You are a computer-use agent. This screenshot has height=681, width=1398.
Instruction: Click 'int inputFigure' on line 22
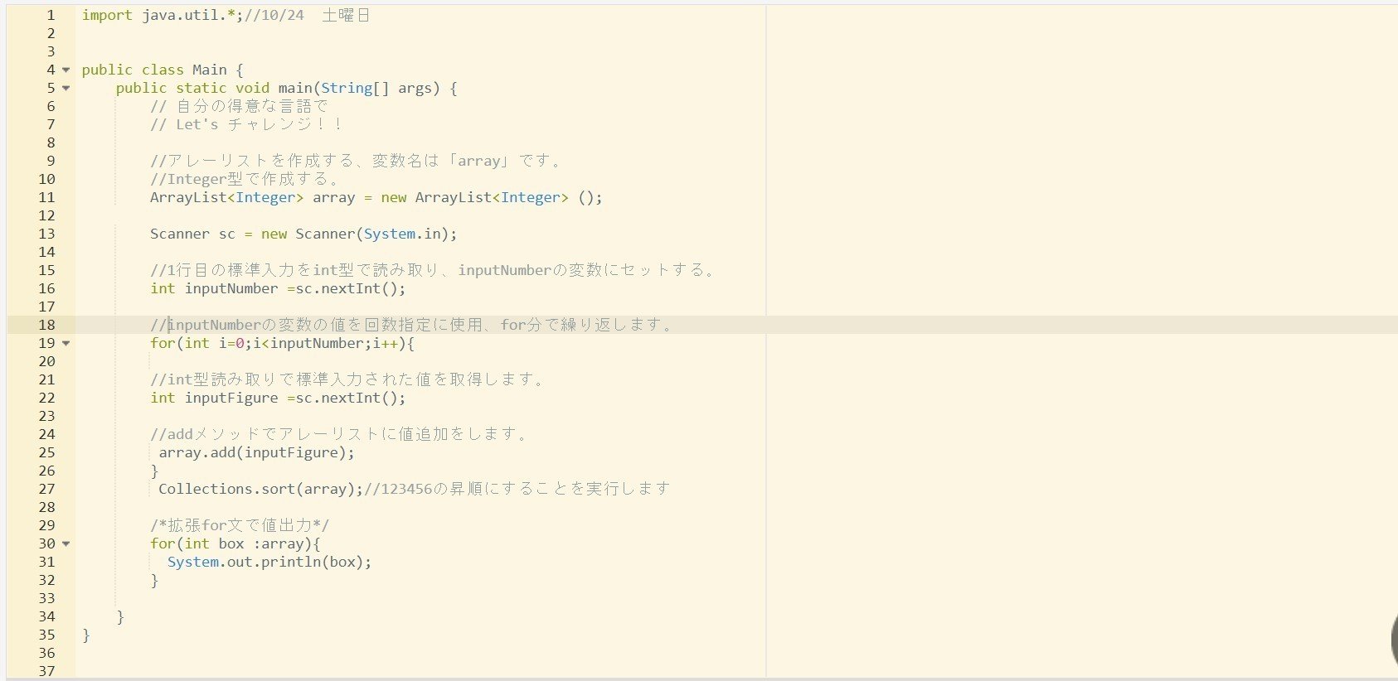[214, 398]
